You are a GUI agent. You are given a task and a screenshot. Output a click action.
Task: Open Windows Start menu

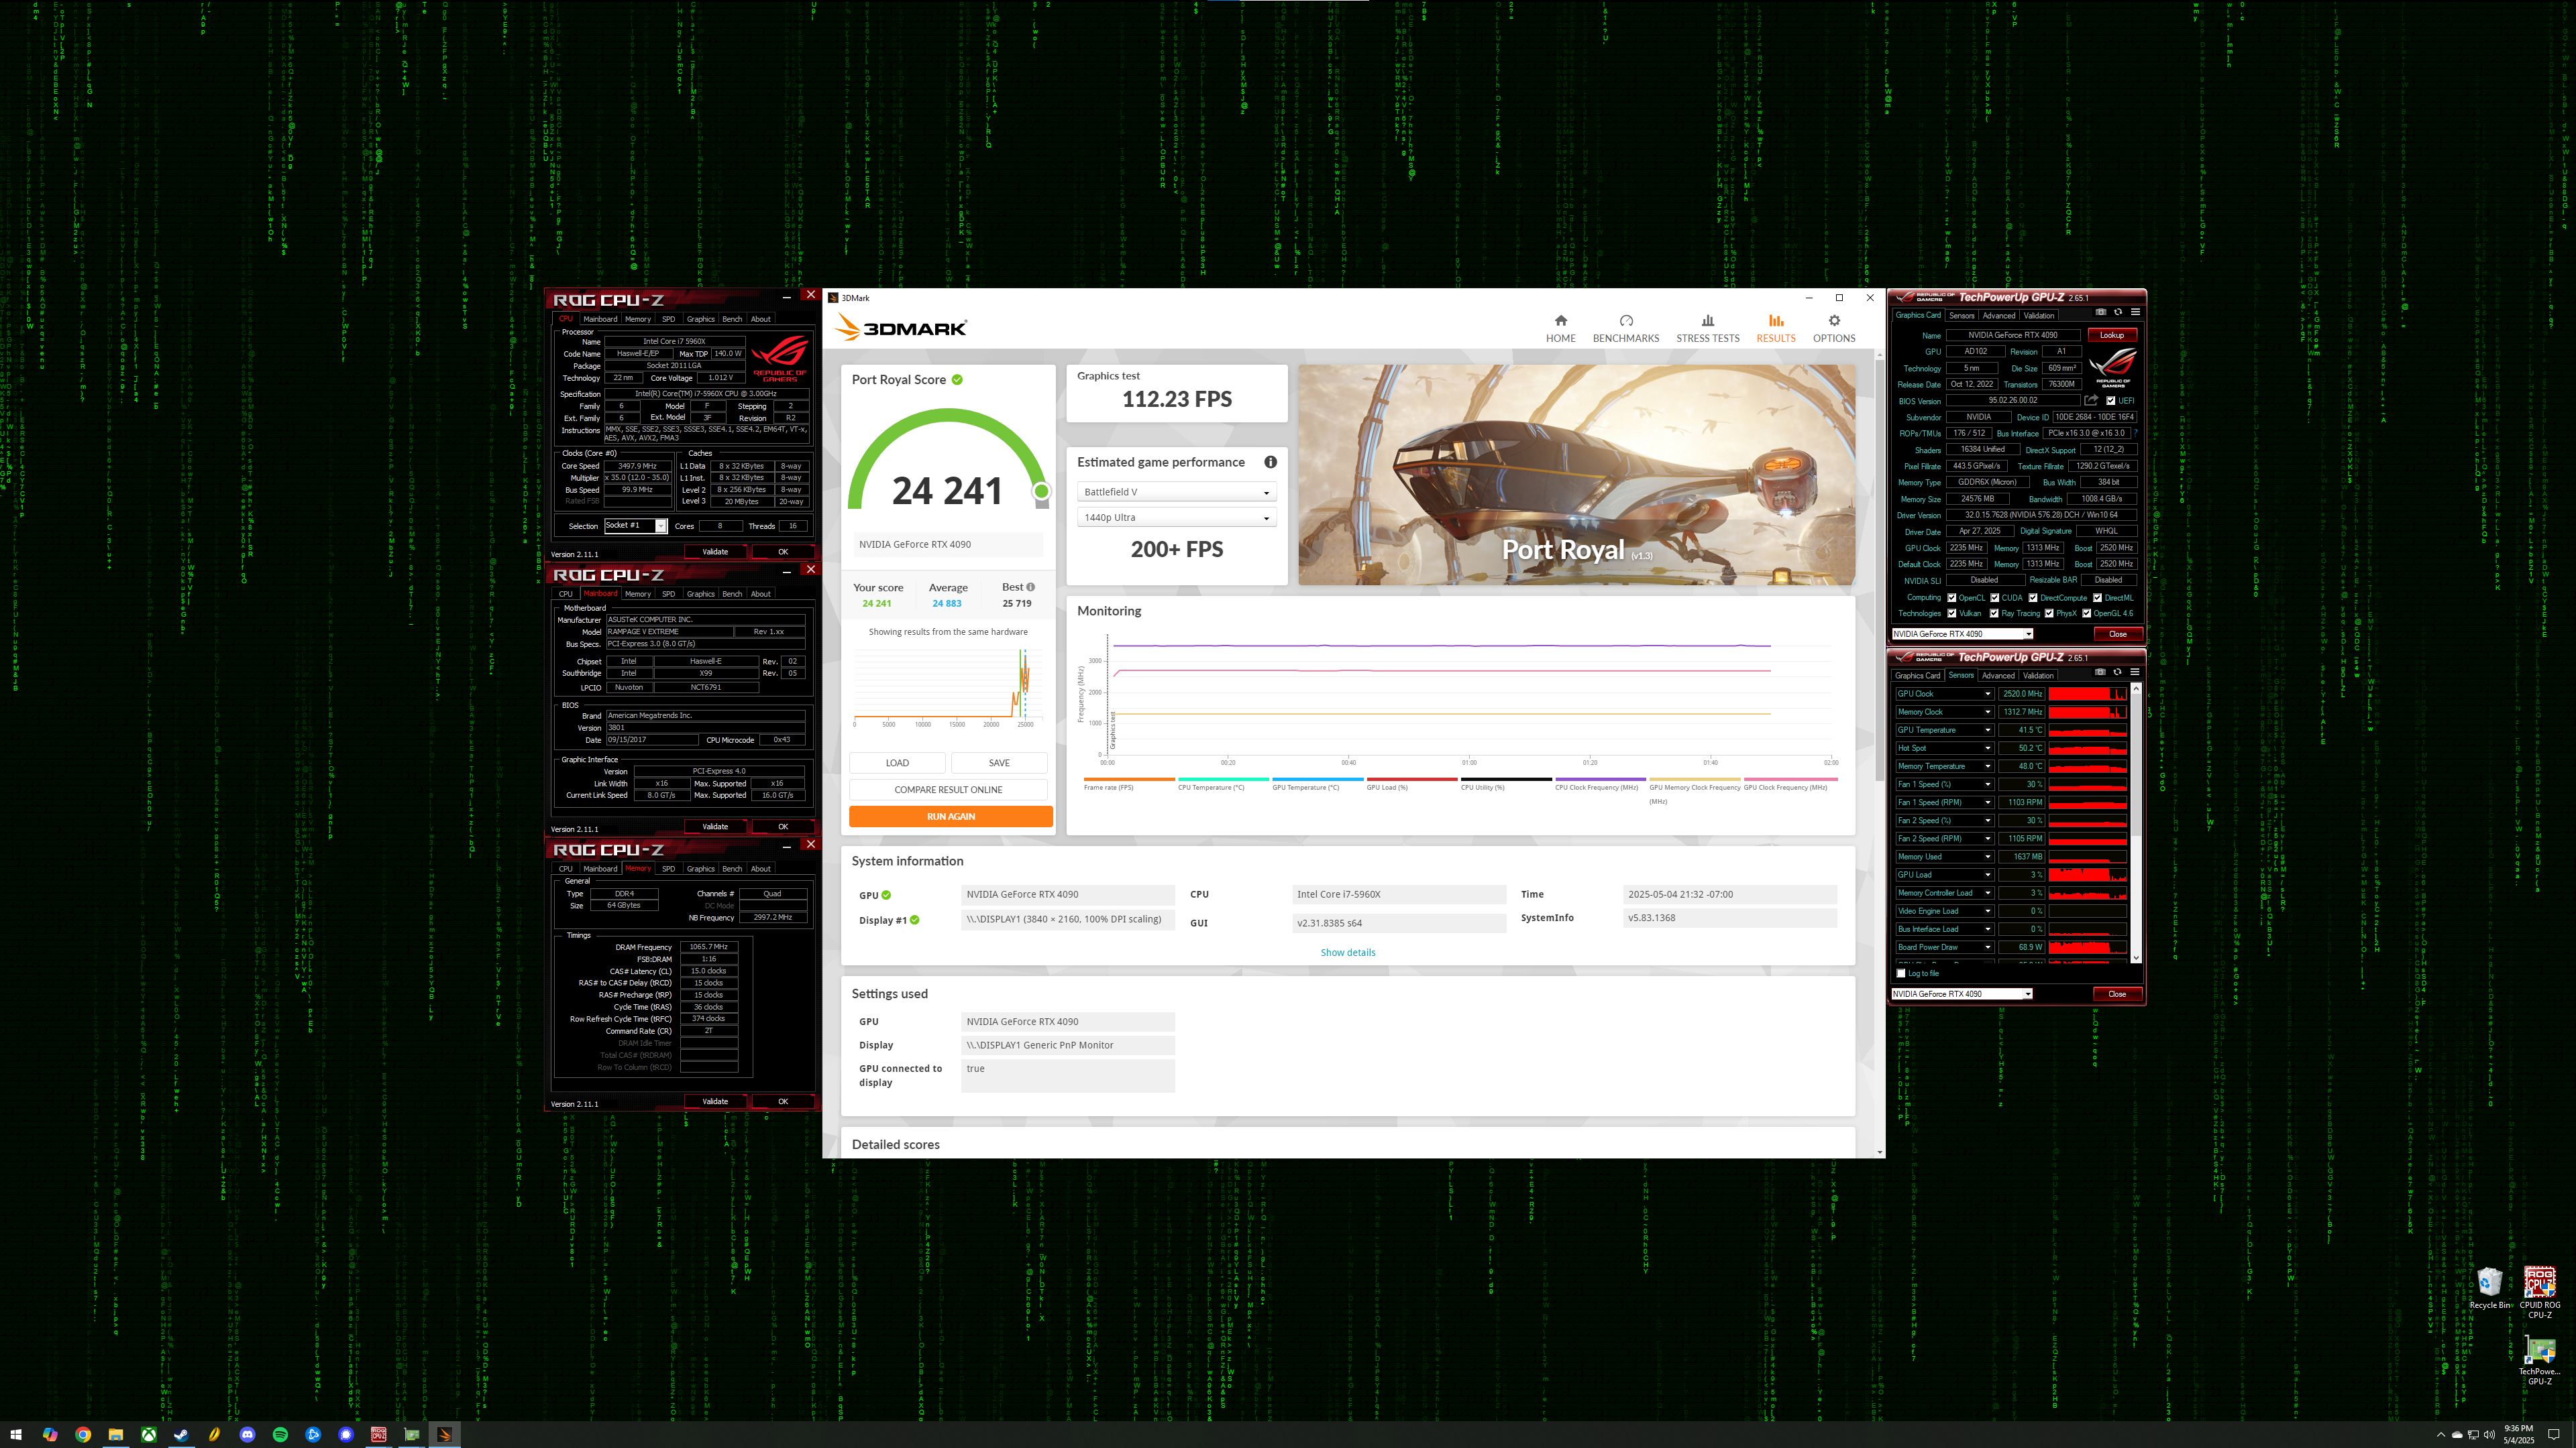click(16, 1434)
